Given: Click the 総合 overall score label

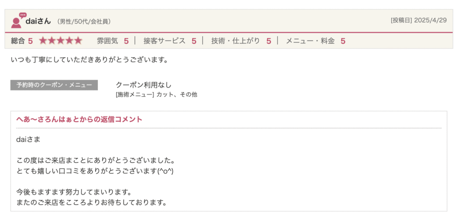Looking at the screenshot, I should (x=18, y=41).
